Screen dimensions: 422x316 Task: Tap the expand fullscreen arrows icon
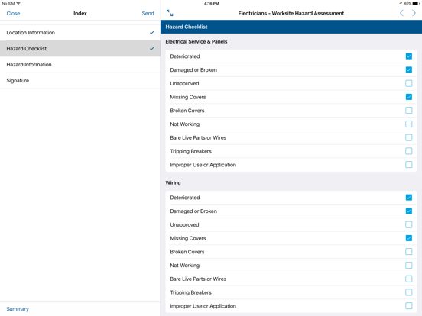click(x=170, y=13)
